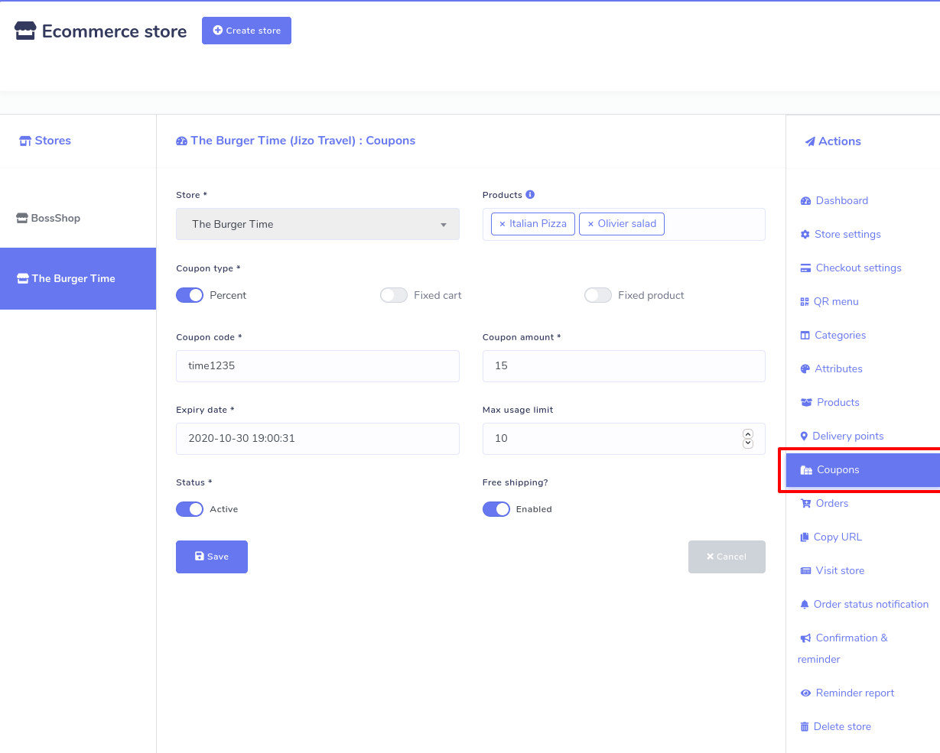Toggle the Percent coupon type switch

[x=190, y=295]
